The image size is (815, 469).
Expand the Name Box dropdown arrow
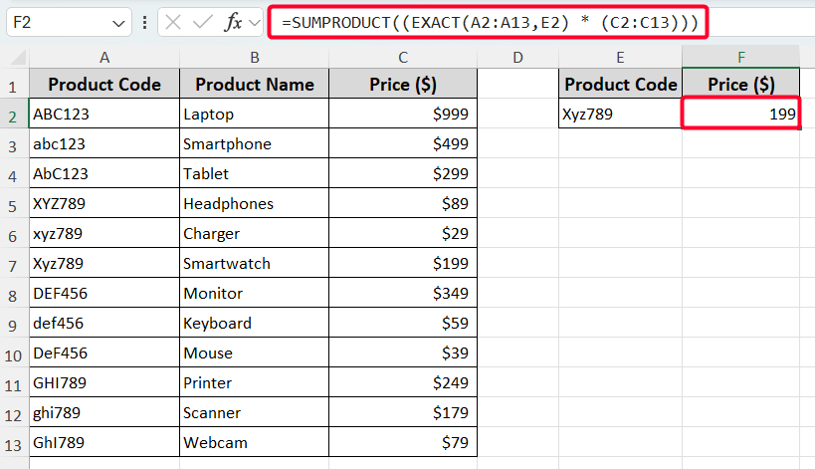(119, 22)
